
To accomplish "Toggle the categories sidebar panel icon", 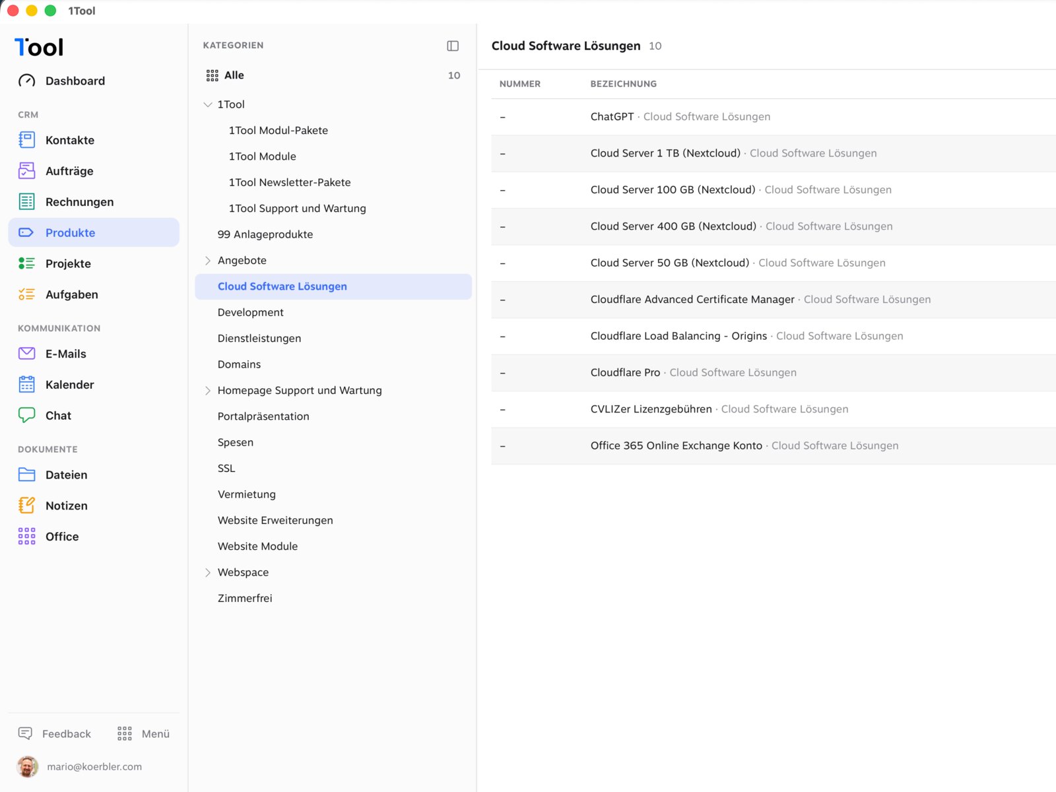I will click(453, 46).
